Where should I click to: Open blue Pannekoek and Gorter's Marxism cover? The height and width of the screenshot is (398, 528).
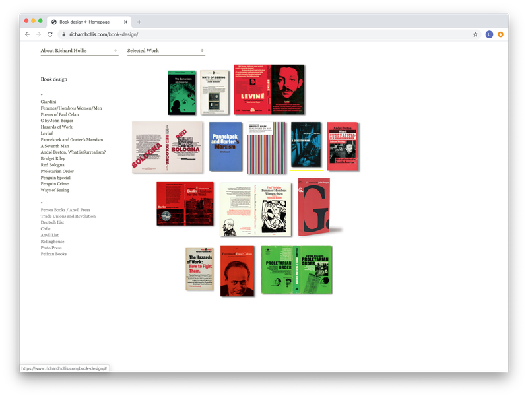[226, 147]
